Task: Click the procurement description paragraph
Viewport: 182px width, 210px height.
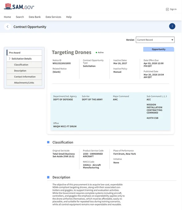Action: (89, 195)
